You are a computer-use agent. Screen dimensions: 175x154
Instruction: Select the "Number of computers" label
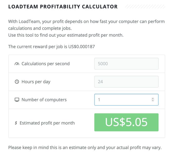click(x=44, y=100)
